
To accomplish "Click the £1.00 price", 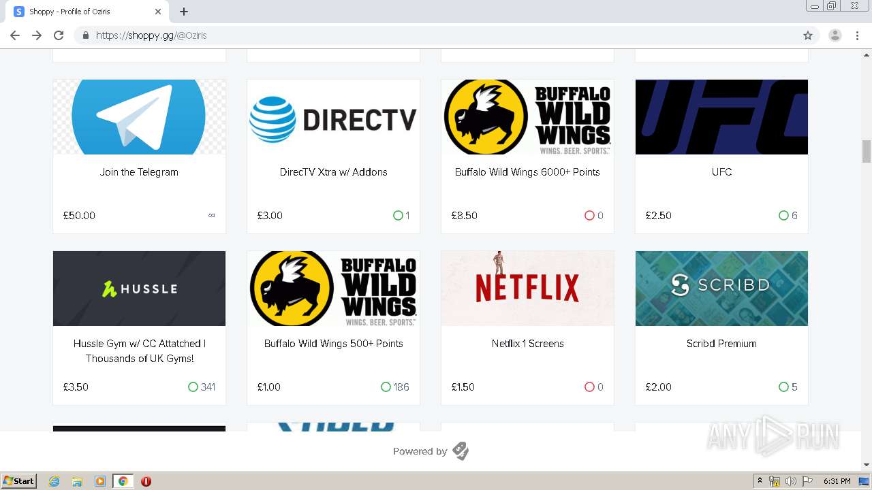I will tap(268, 387).
